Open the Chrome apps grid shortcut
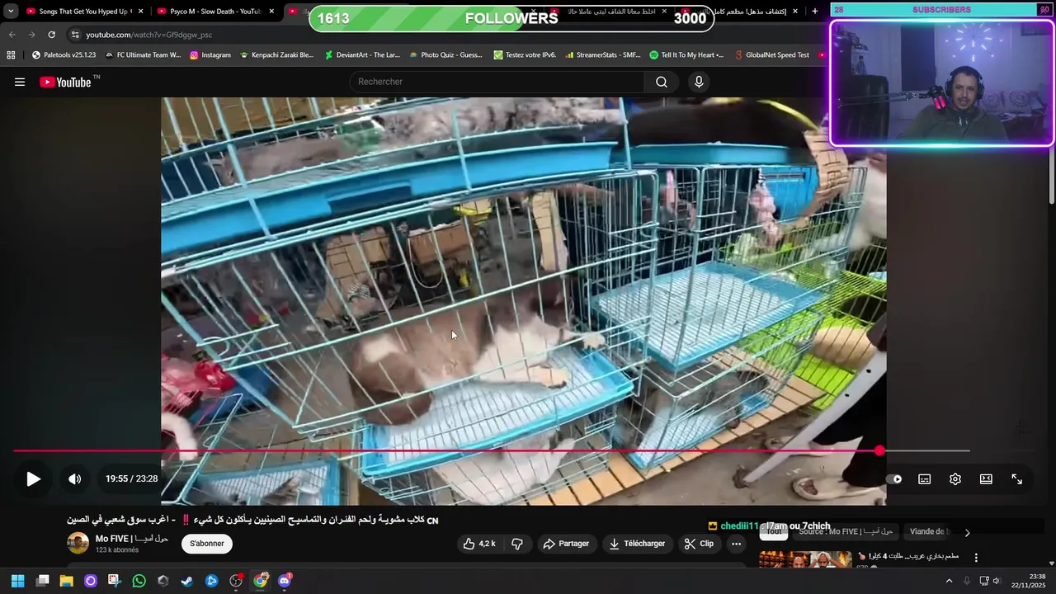This screenshot has width=1056, height=594. click(11, 55)
